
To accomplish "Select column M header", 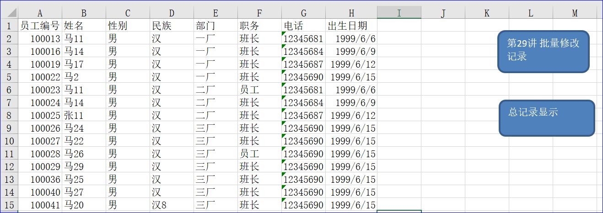I will coord(575,13).
